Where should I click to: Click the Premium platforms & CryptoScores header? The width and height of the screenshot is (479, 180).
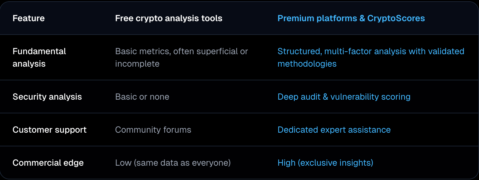point(351,18)
